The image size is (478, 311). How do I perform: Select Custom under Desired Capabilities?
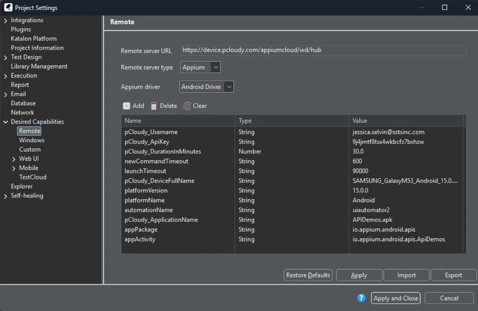[x=30, y=150]
